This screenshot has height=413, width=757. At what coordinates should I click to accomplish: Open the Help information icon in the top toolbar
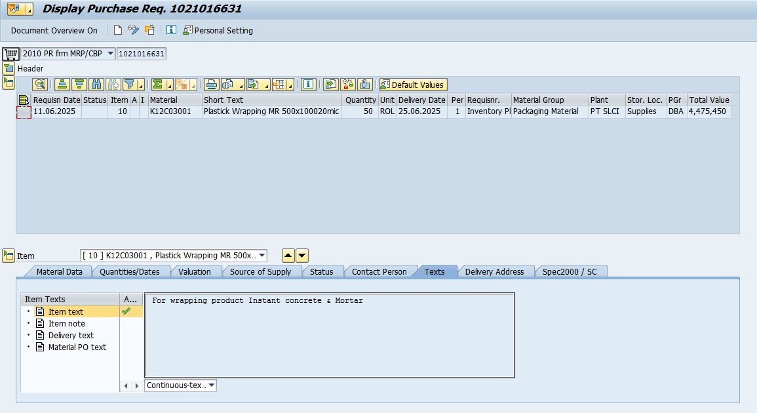coord(171,30)
